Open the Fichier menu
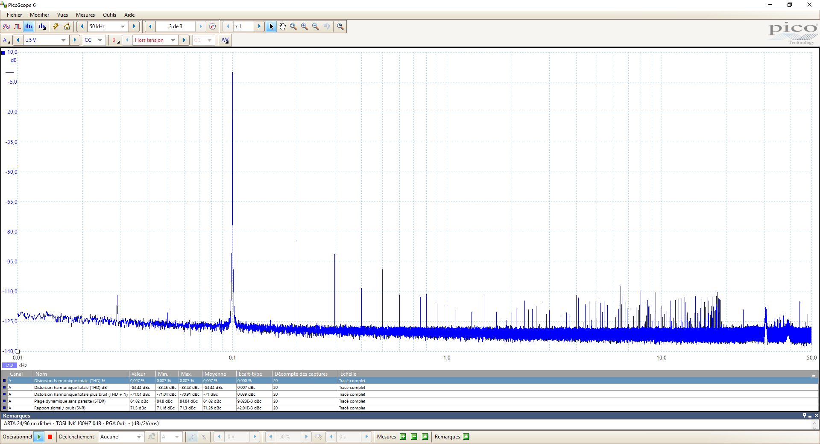This screenshot has width=820, height=444. tap(14, 15)
